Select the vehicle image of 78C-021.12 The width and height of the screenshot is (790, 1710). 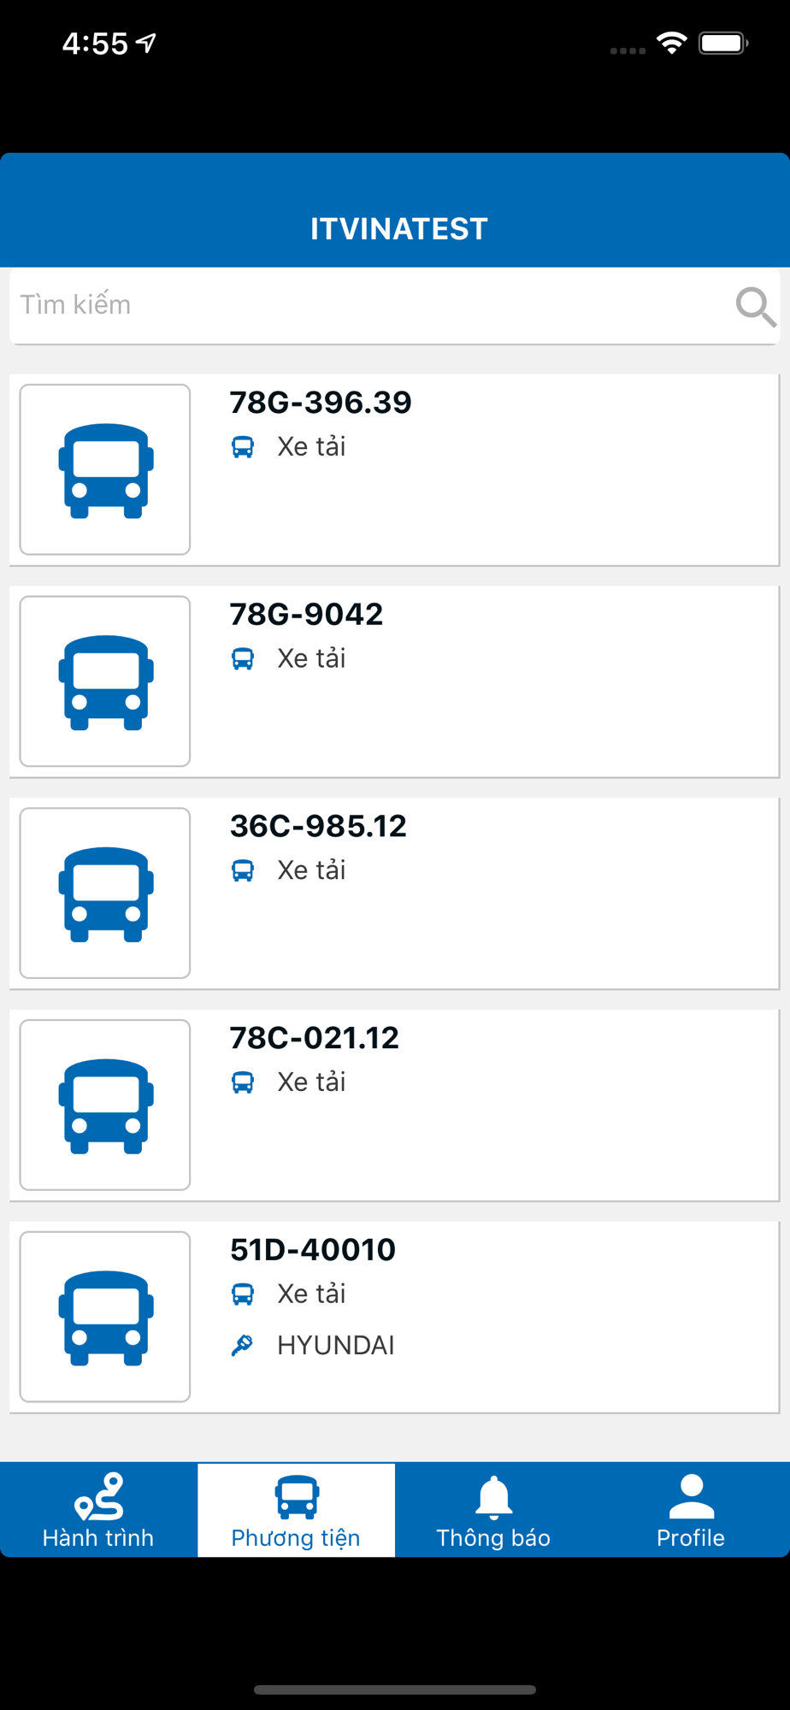[105, 1105]
